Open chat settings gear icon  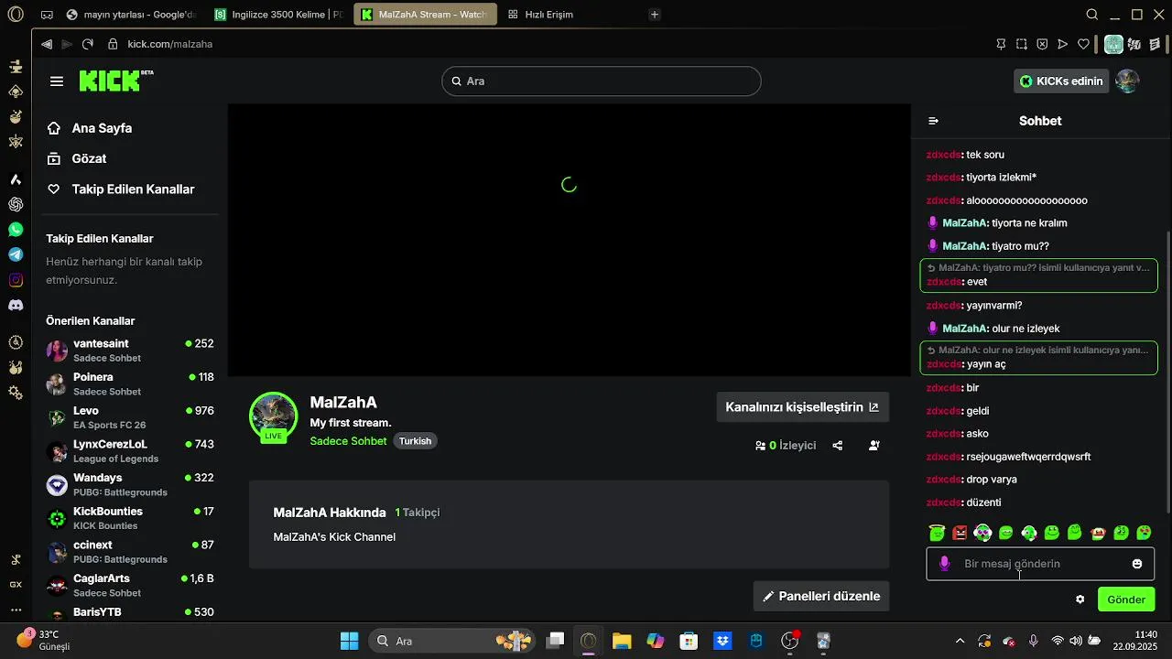point(1080,600)
